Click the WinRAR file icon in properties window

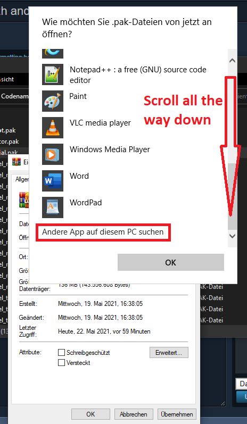point(24,199)
